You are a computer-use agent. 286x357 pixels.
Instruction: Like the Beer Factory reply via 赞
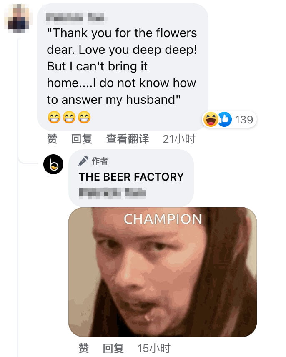click(x=84, y=348)
